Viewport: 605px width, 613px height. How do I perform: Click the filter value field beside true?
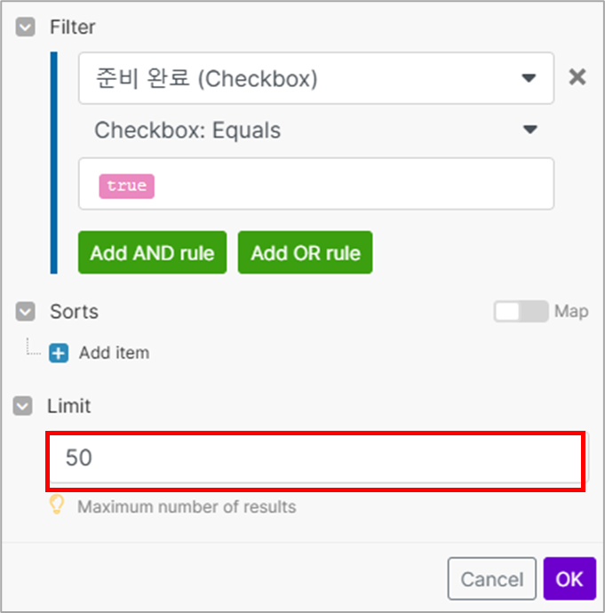(355, 185)
